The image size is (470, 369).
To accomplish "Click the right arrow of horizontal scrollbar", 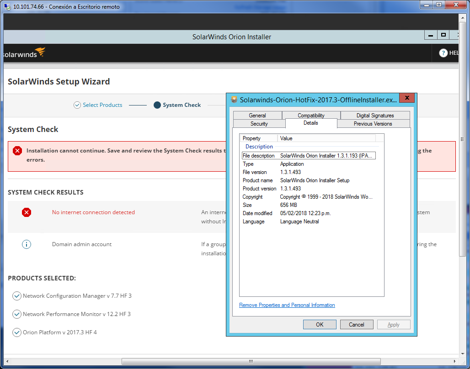I will (x=455, y=362).
